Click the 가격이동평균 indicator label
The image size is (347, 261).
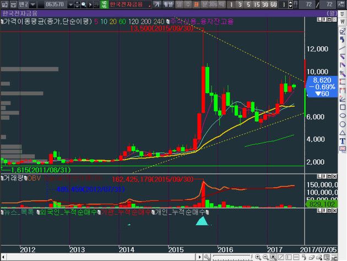tap(47, 21)
